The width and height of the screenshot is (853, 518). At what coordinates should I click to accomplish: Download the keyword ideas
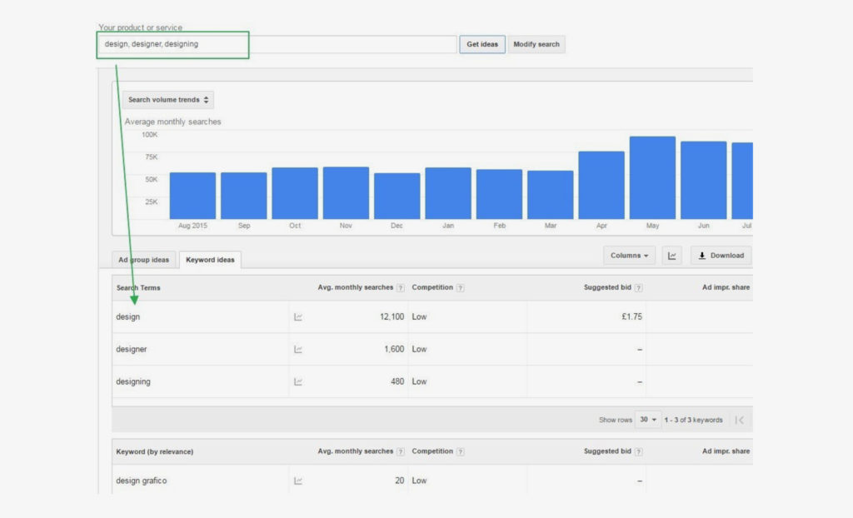tap(721, 256)
